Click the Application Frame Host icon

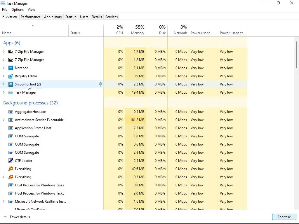pos(11,128)
